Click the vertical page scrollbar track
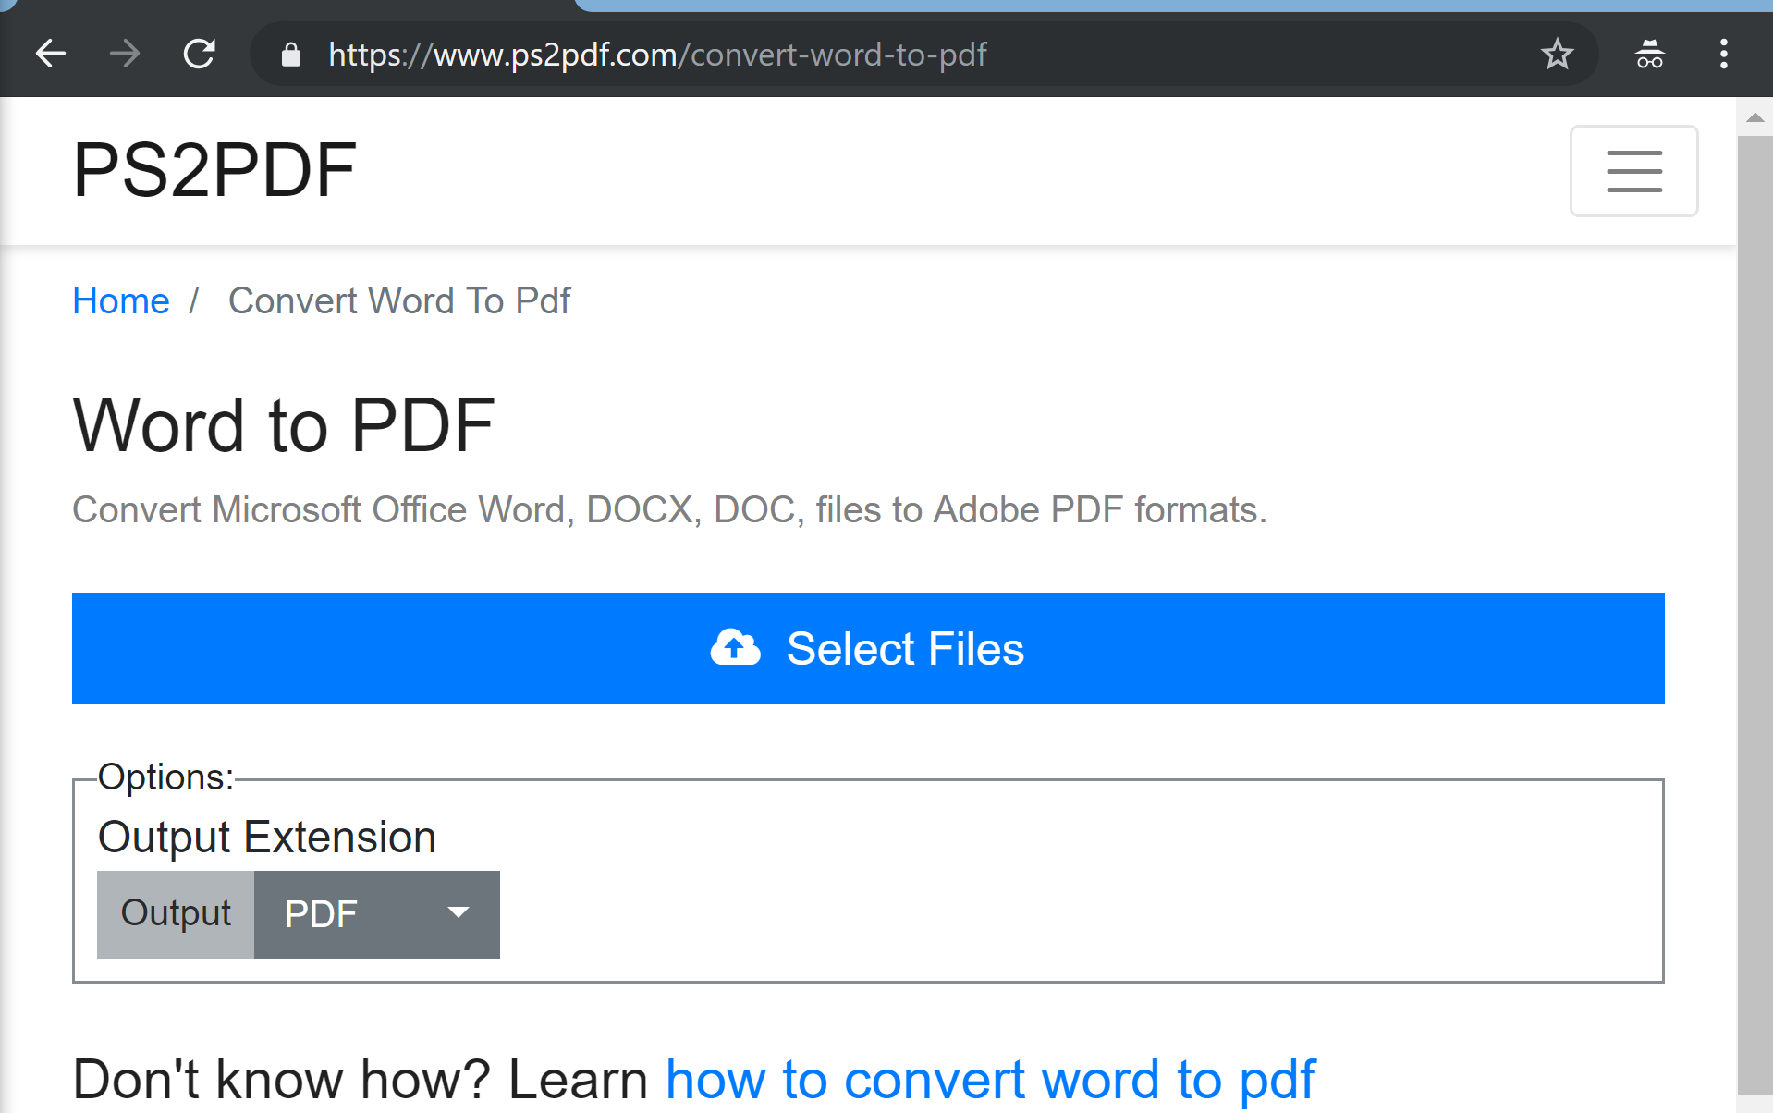The height and width of the screenshot is (1113, 1773). (1755, 615)
